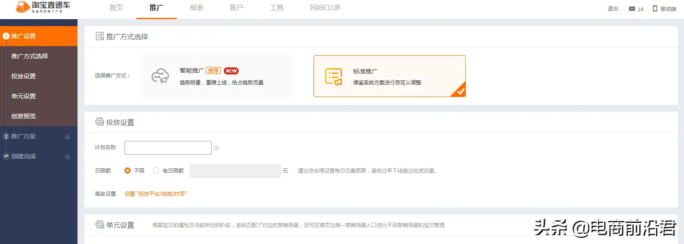This screenshot has width=684, height=244.
Task: Choose the 标准推广 promotion method card
Action: point(389,76)
